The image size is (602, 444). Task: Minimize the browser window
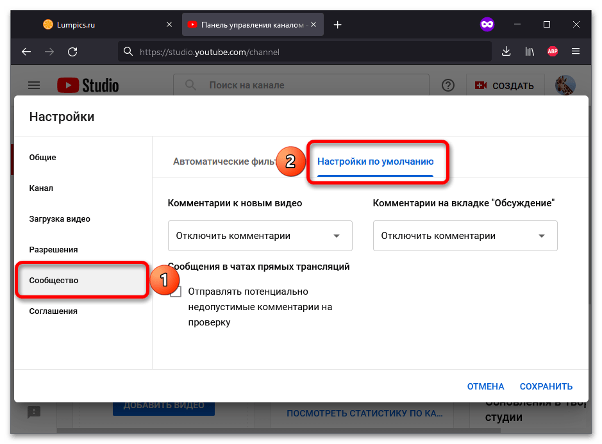tap(517, 24)
